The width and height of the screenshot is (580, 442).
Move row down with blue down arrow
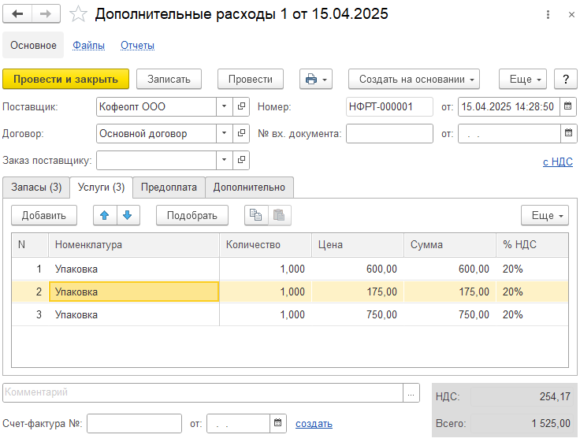(x=128, y=215)
